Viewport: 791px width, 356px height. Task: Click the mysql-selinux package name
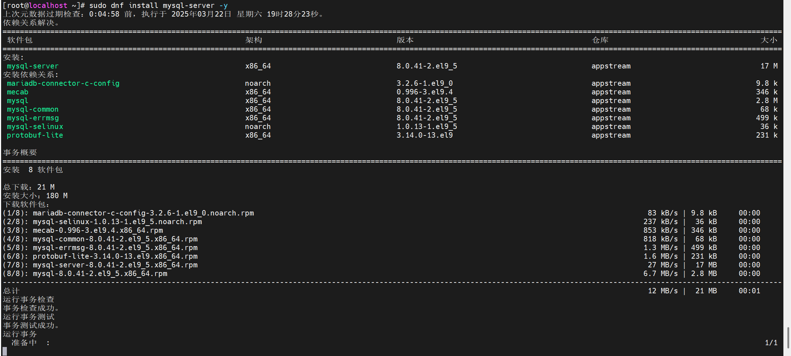(x=35, y=126)
